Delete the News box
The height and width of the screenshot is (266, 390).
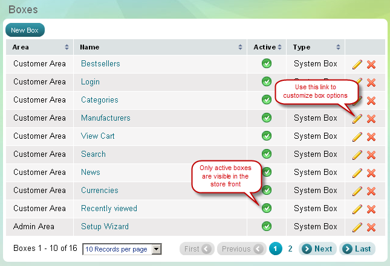[371, 173]
